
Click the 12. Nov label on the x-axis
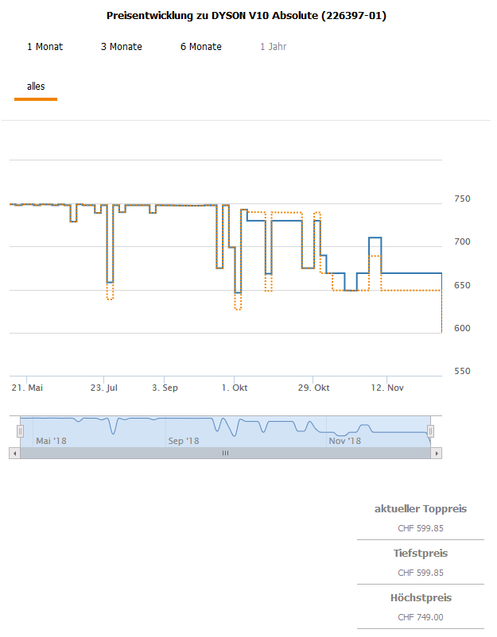click(388, 388)
